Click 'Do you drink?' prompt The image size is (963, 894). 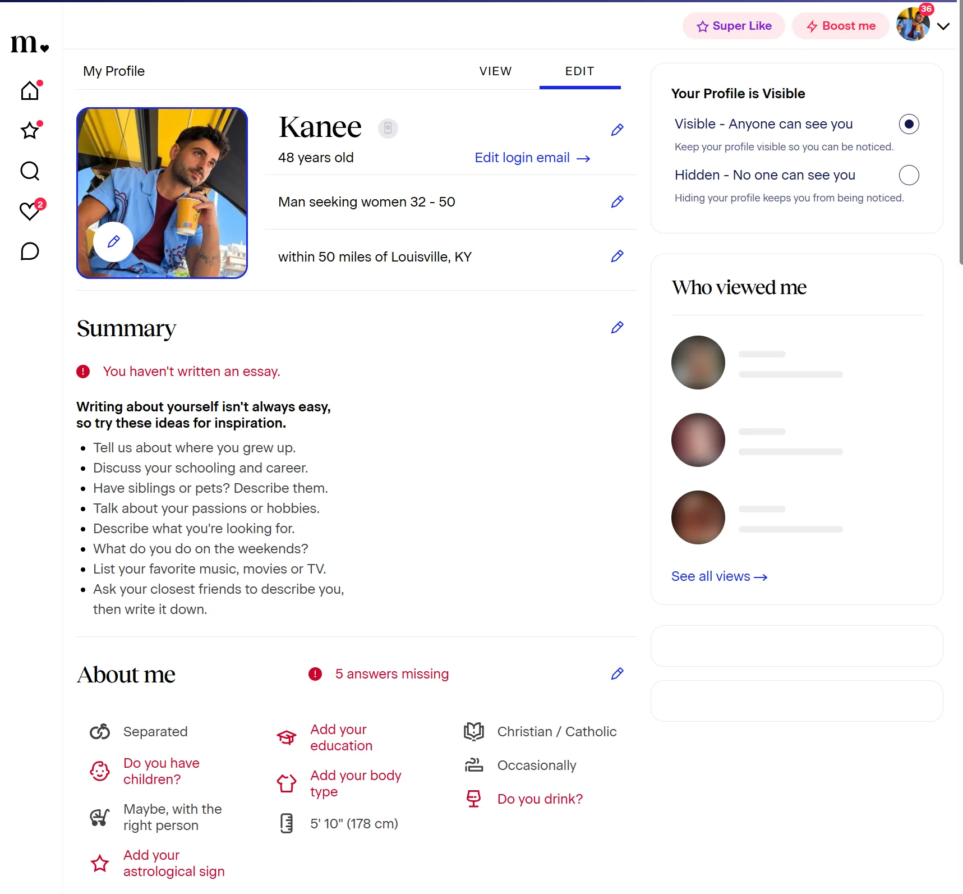pyautogui.click(x=540, y=799)
